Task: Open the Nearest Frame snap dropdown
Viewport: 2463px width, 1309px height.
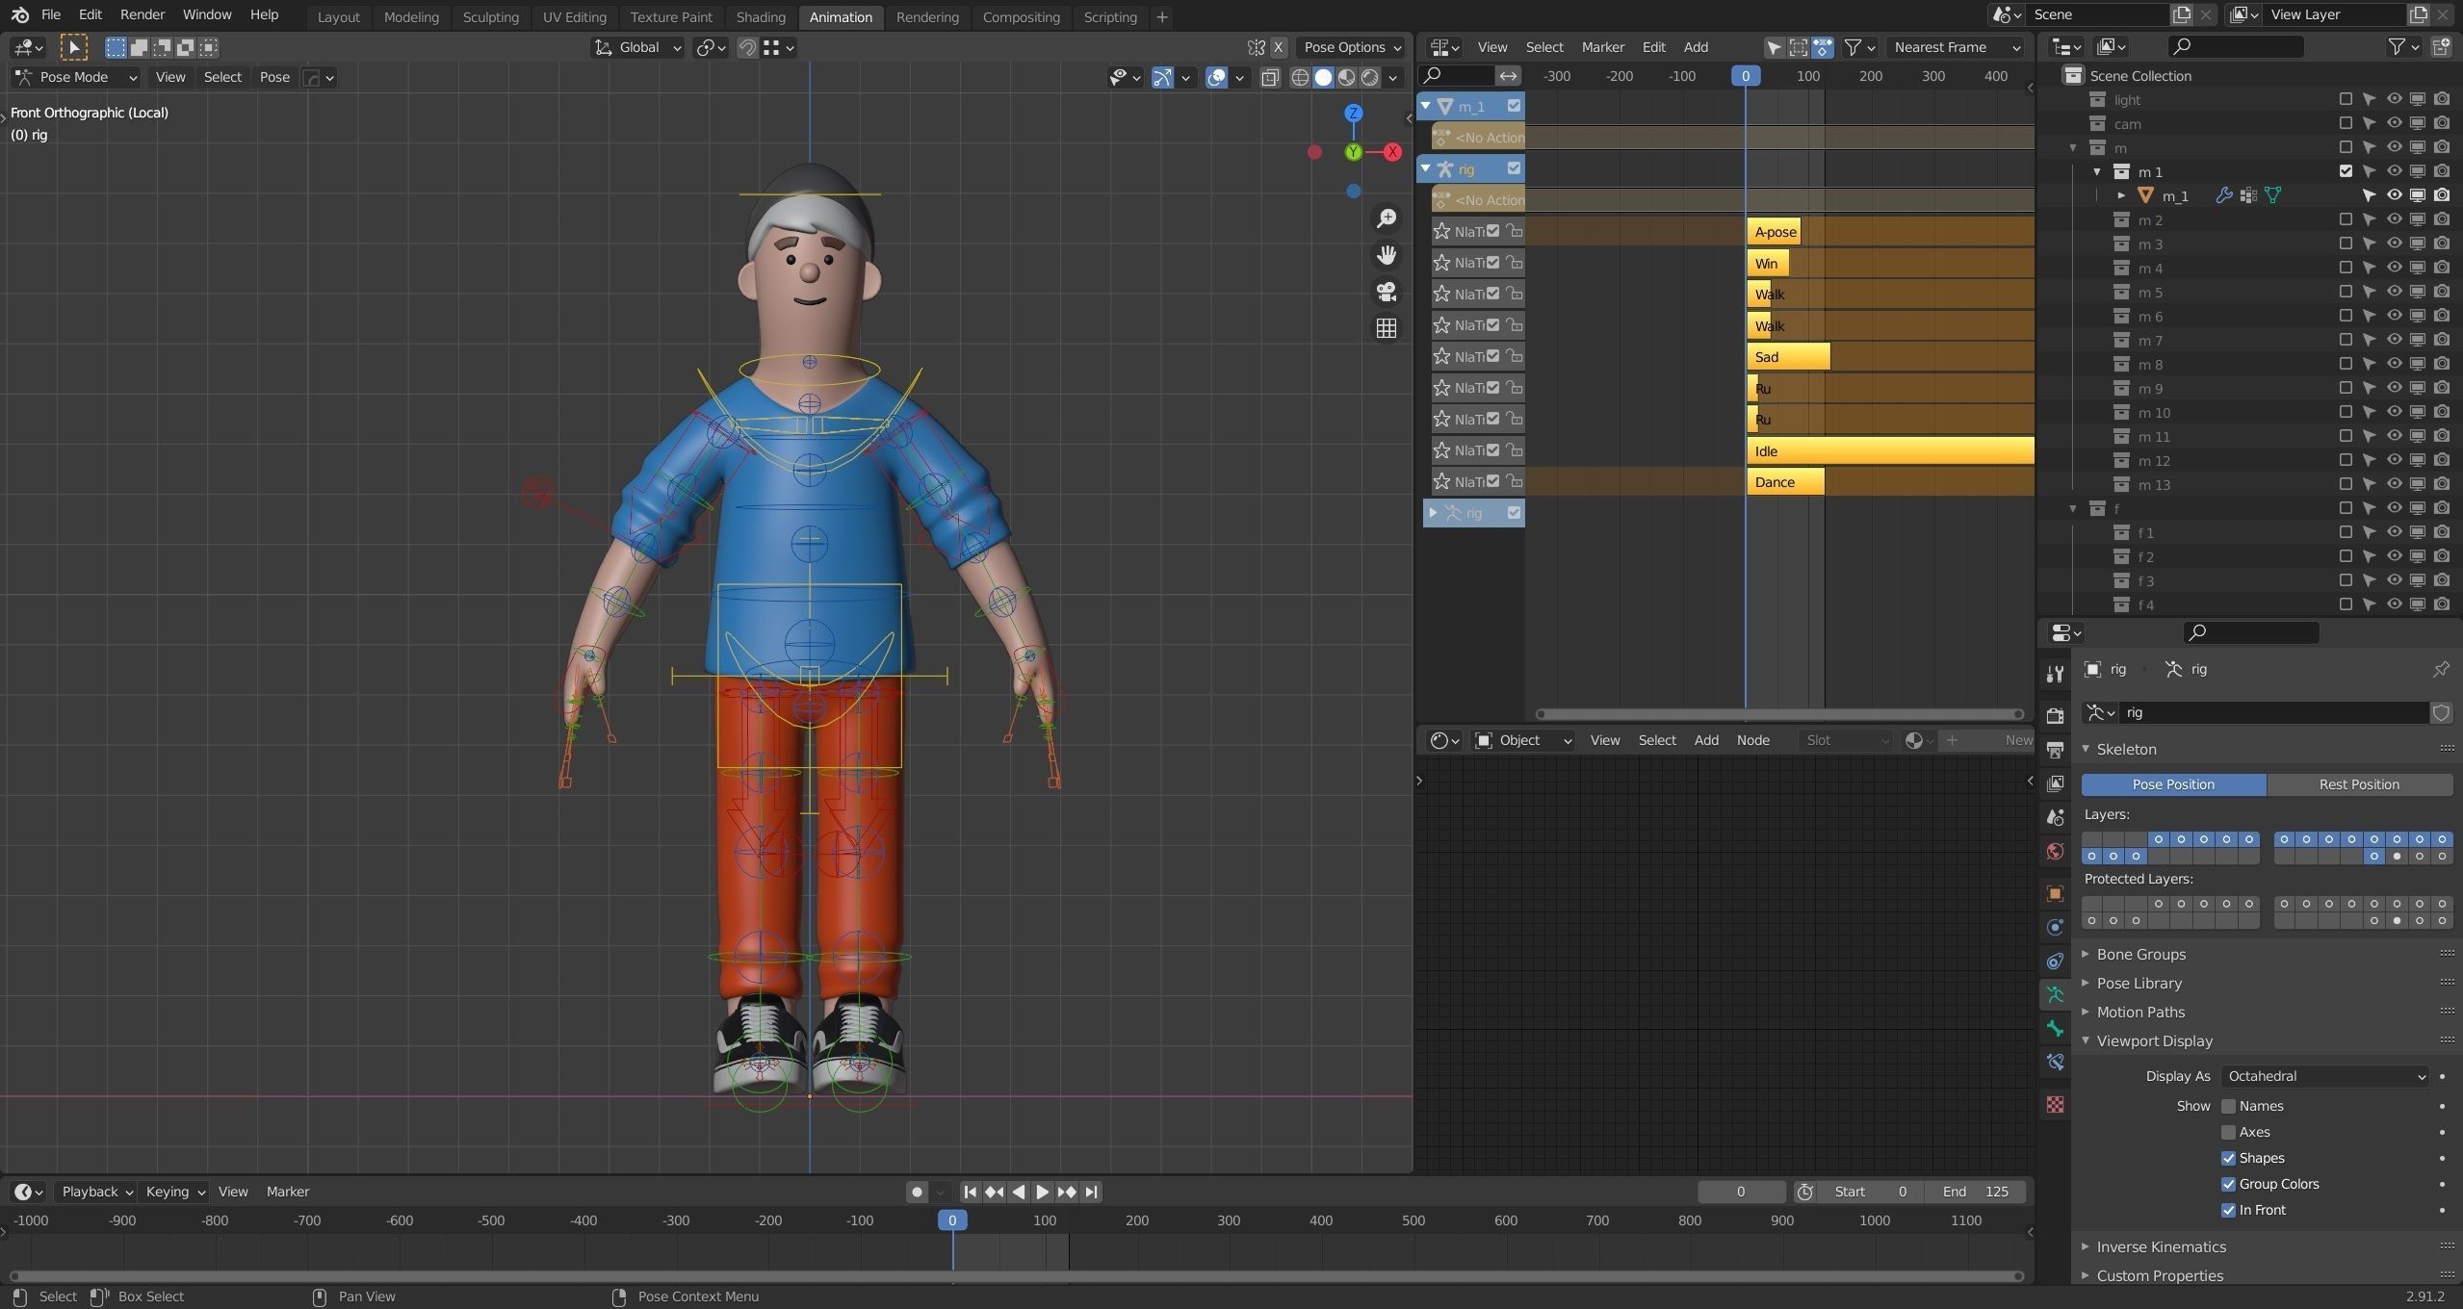Action: [1957, 47]
